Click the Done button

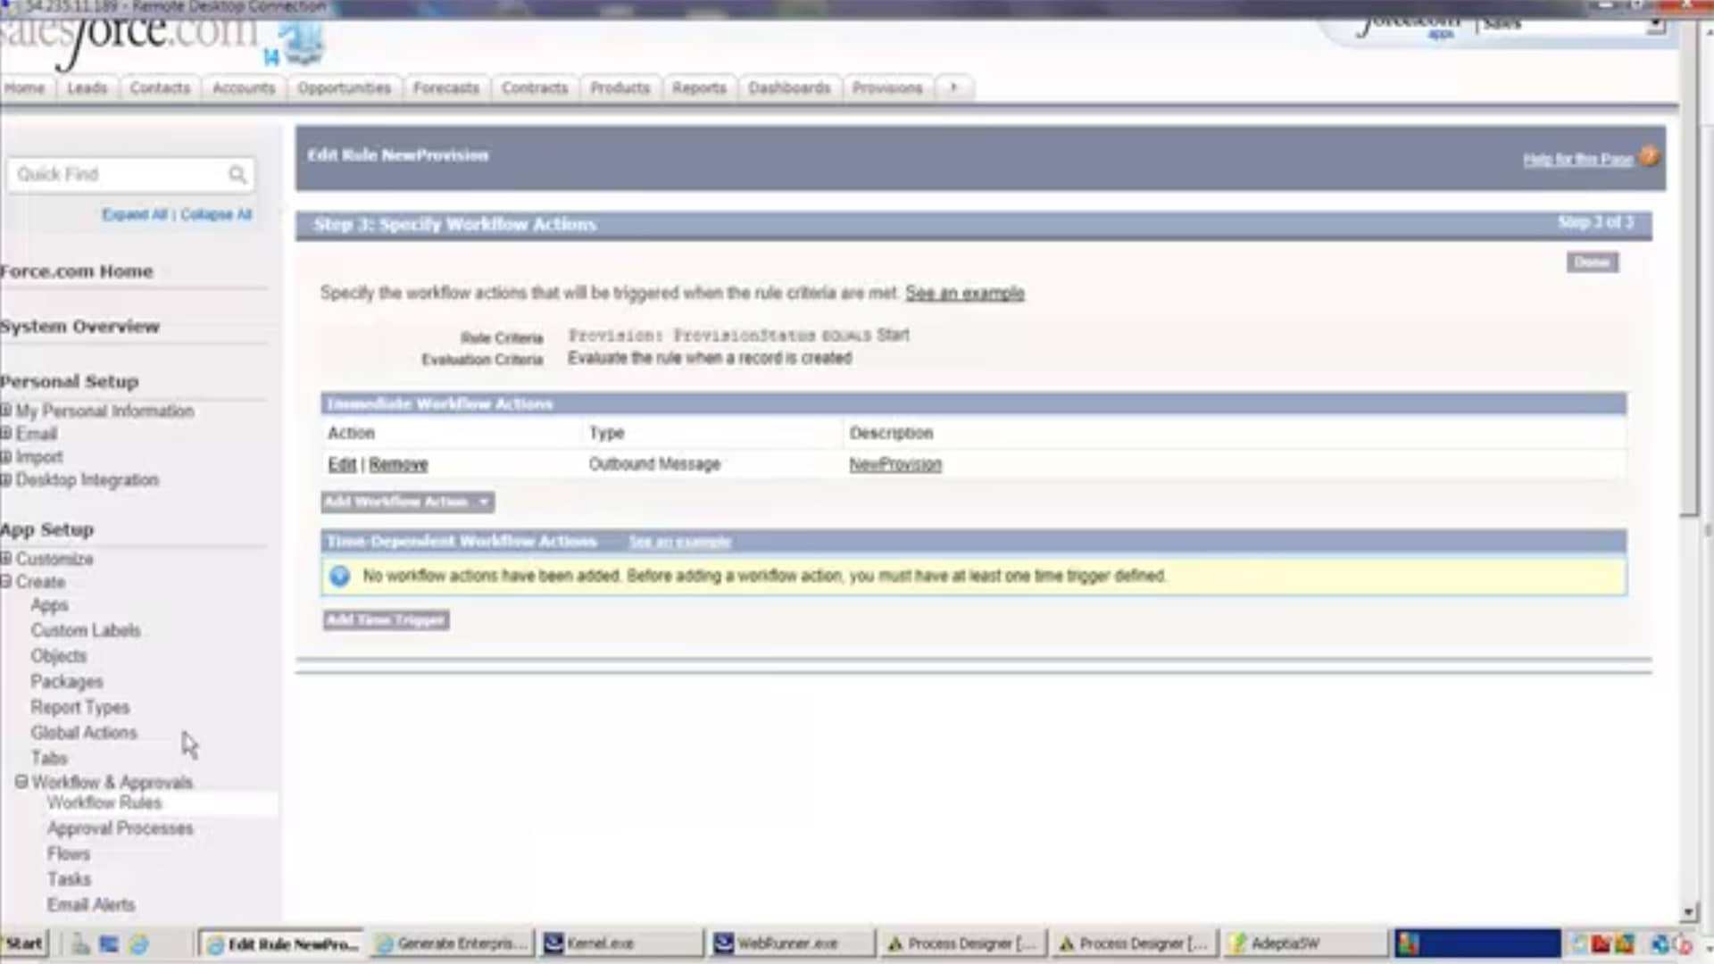pos(1592,262)
